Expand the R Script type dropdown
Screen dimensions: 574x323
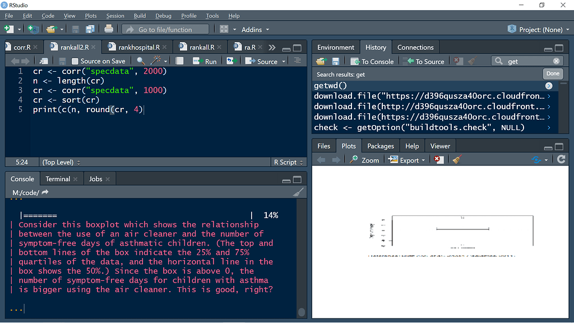pyautogui.click(x=288, y=162)
